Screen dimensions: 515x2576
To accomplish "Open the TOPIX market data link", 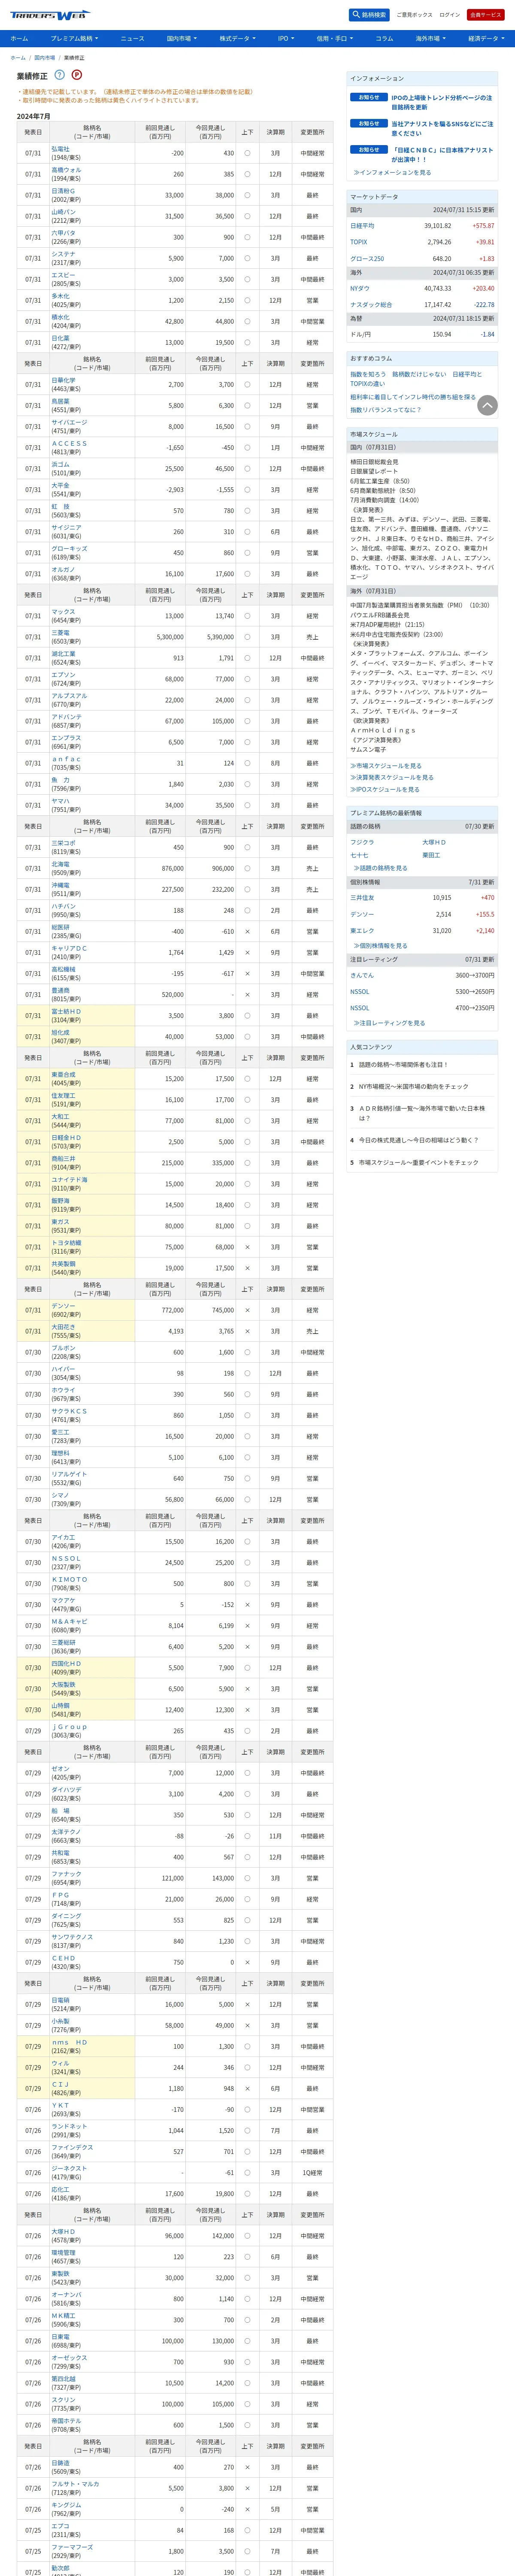I will tap(359, 242).
